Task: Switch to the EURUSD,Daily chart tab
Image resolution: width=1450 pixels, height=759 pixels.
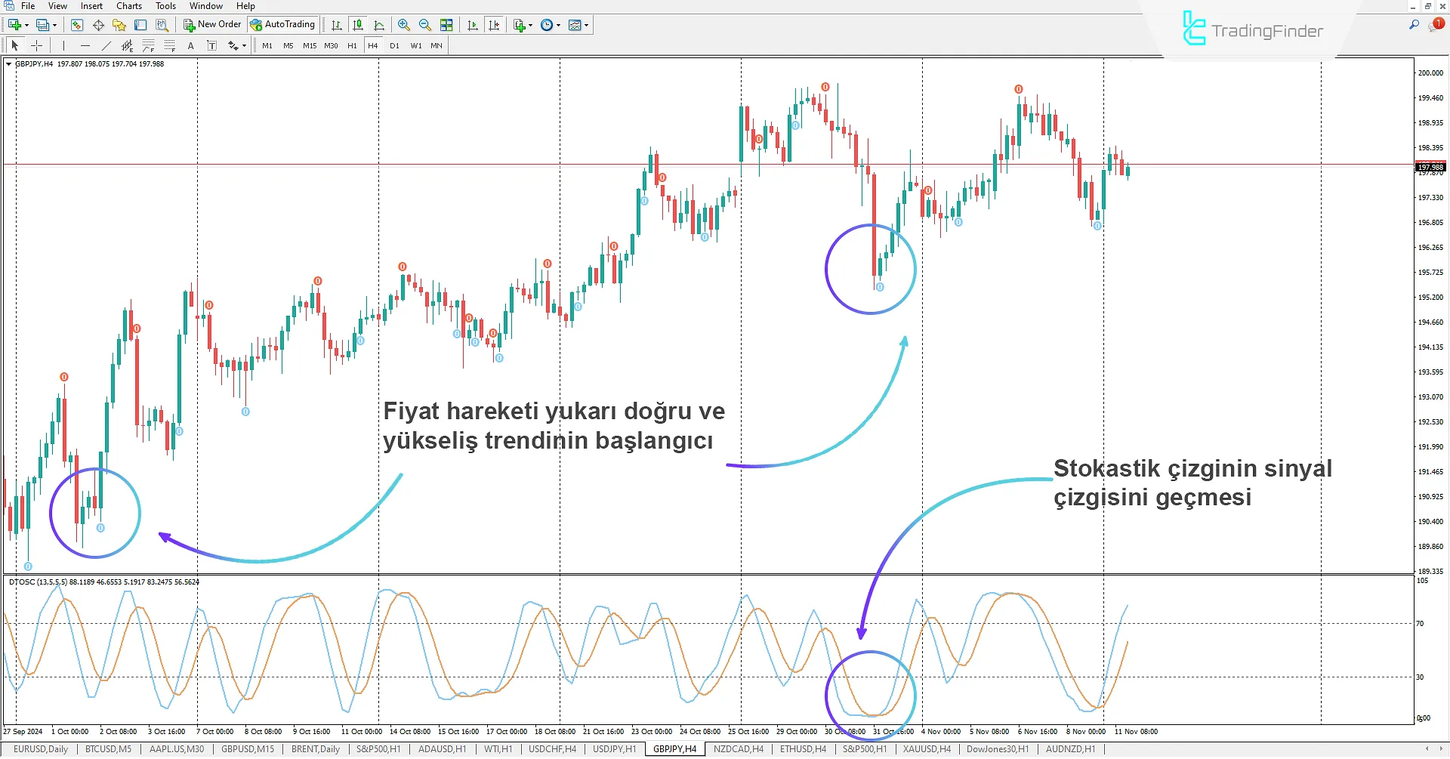Action: point(41,749)
